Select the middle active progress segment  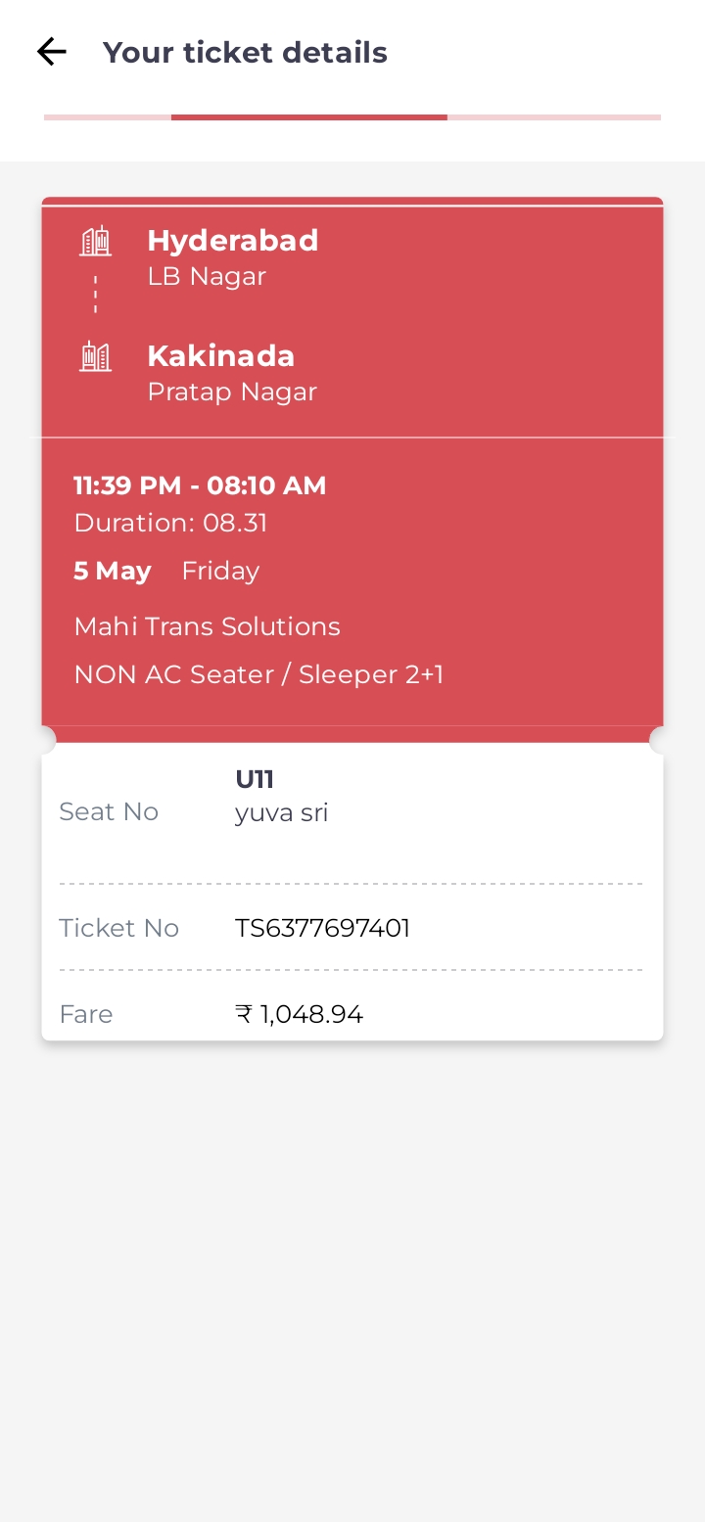click(x=309, y=117)
